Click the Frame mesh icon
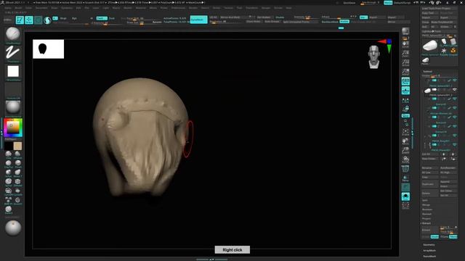 tap(405, 132)
